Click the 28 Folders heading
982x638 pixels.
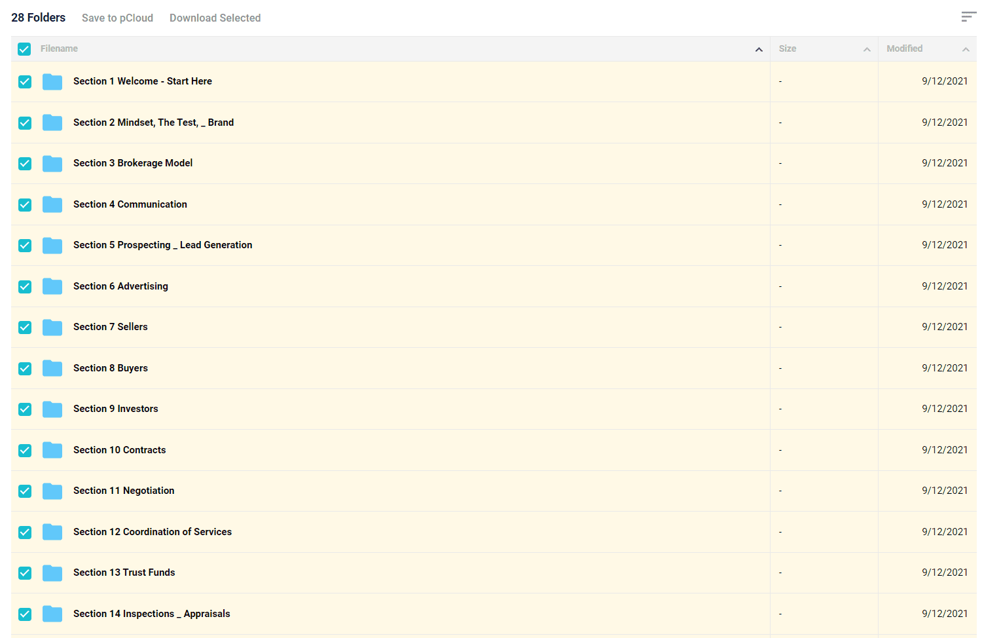[x=38, y=18]
